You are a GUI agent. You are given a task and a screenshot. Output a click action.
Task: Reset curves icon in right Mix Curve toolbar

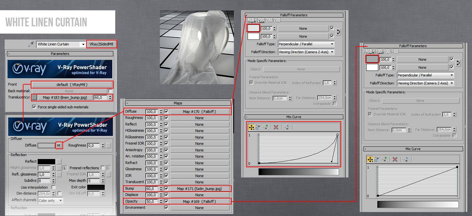[x=406, y=159]
